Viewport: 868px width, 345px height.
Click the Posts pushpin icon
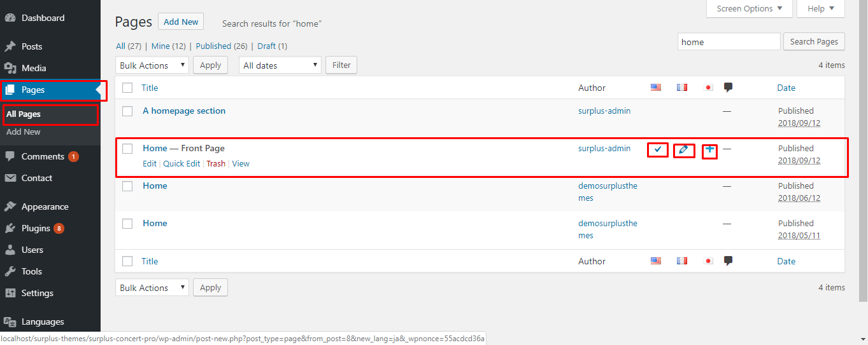point(10,46)
